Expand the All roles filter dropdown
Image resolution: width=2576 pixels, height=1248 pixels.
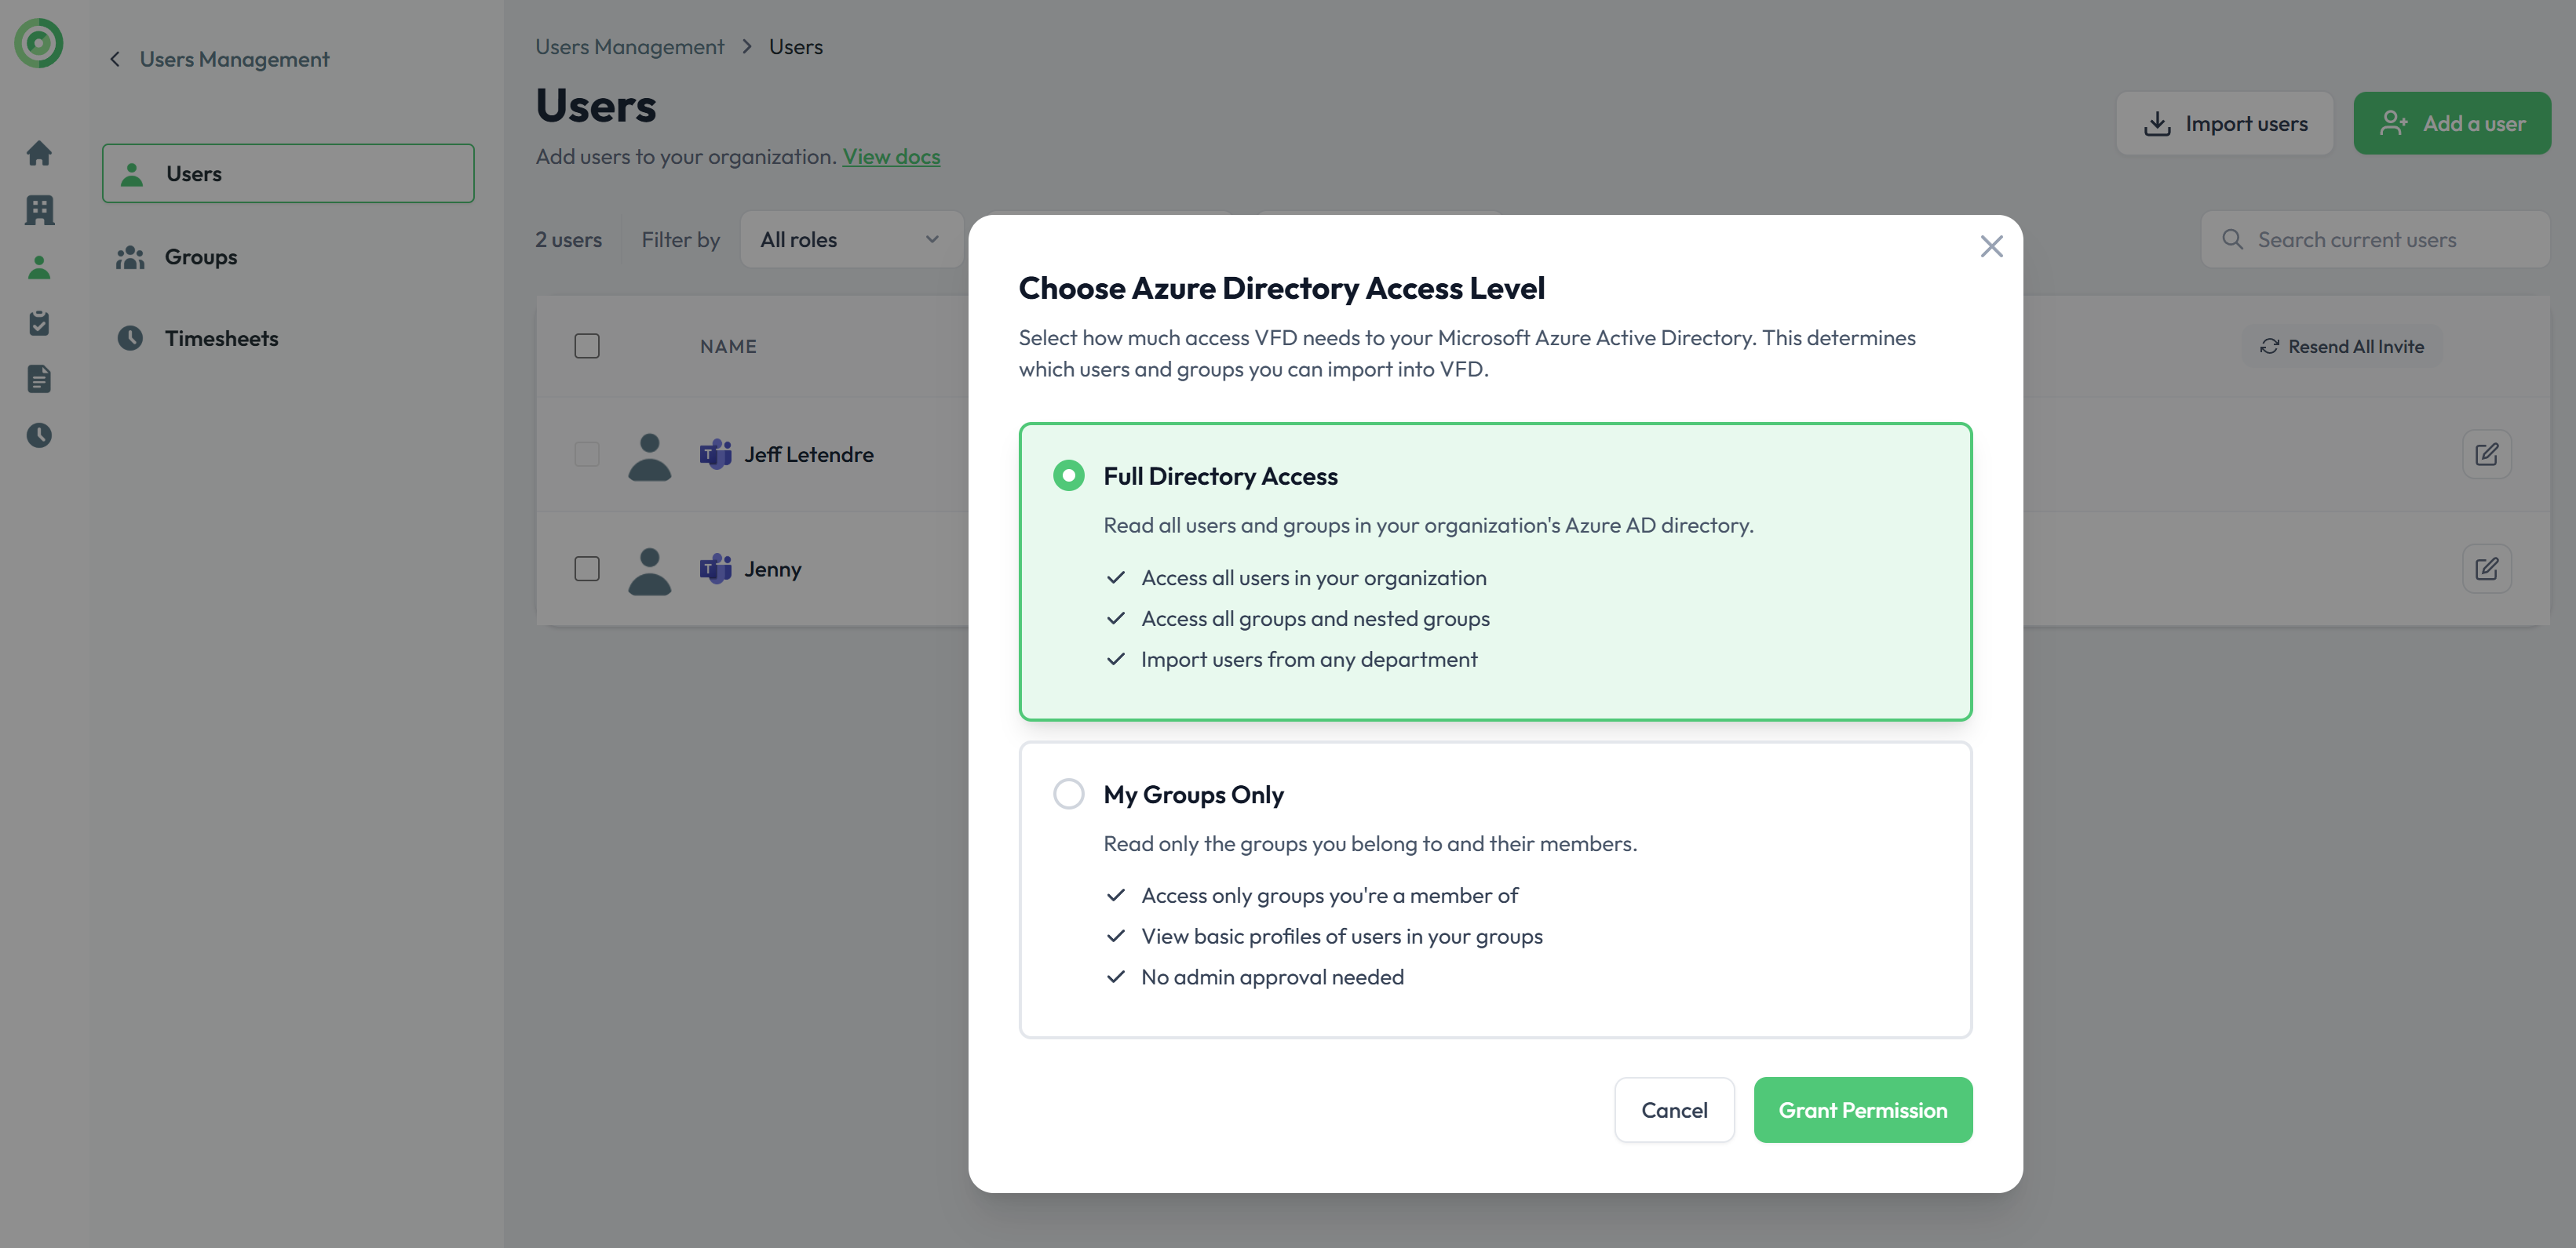coord(850,240)
